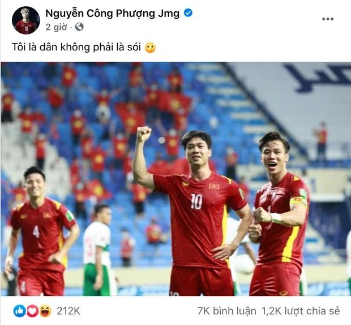Viewport: 351px width, 325px height.
Task: Click the caption text 'Tôi là dân không phải là sói'
Action: [x=76, y=47]
